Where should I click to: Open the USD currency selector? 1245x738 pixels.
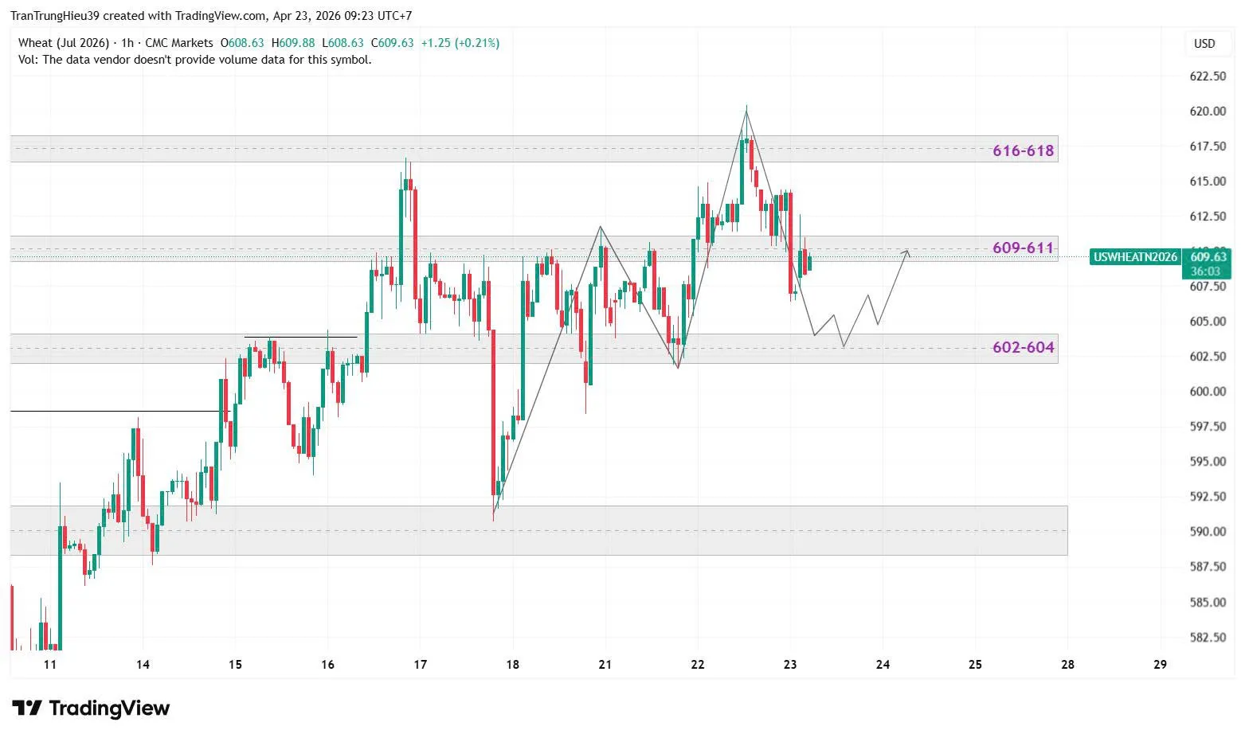click(1204, 43)
